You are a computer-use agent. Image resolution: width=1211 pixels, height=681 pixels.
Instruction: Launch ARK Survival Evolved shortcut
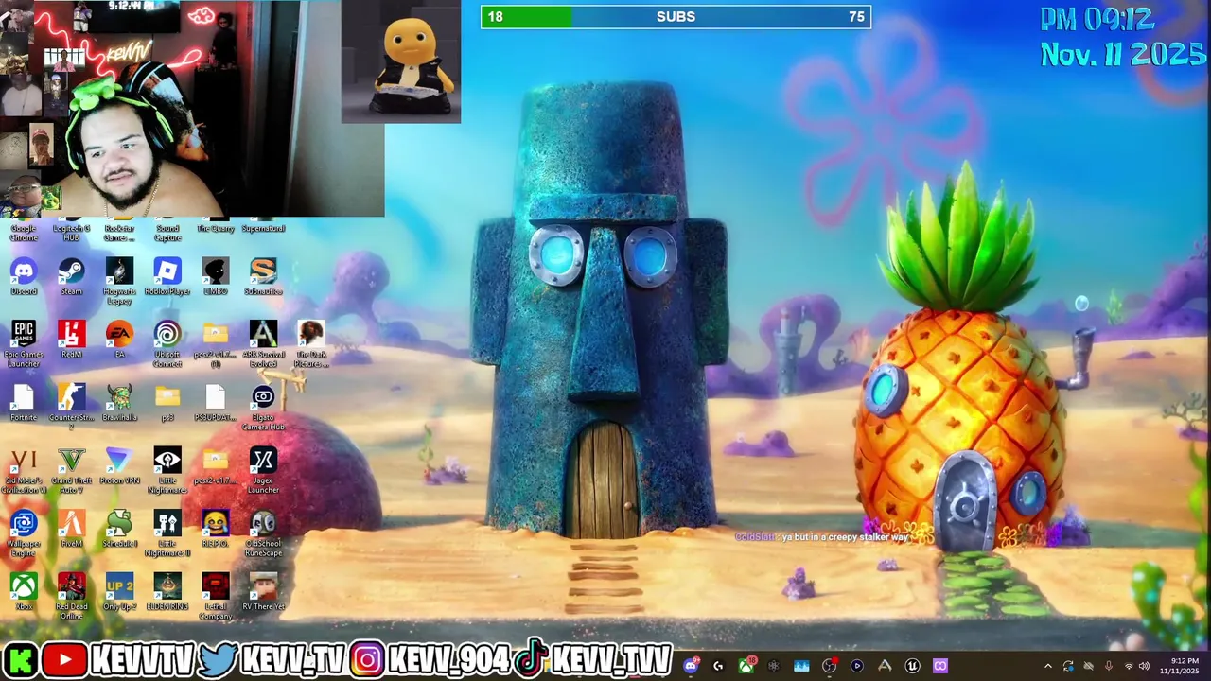pyautogui.click(x=263, y=343)
